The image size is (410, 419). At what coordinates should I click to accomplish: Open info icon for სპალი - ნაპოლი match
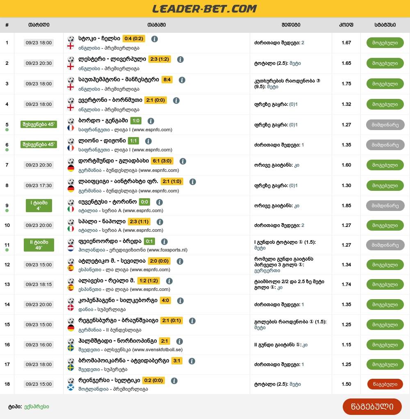tap(159, 222)
